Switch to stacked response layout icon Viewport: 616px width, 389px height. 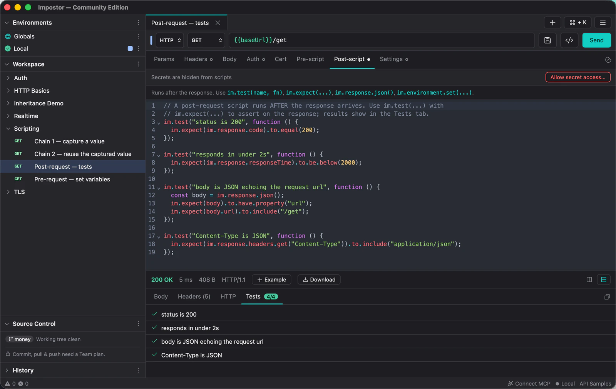[604, 279]
